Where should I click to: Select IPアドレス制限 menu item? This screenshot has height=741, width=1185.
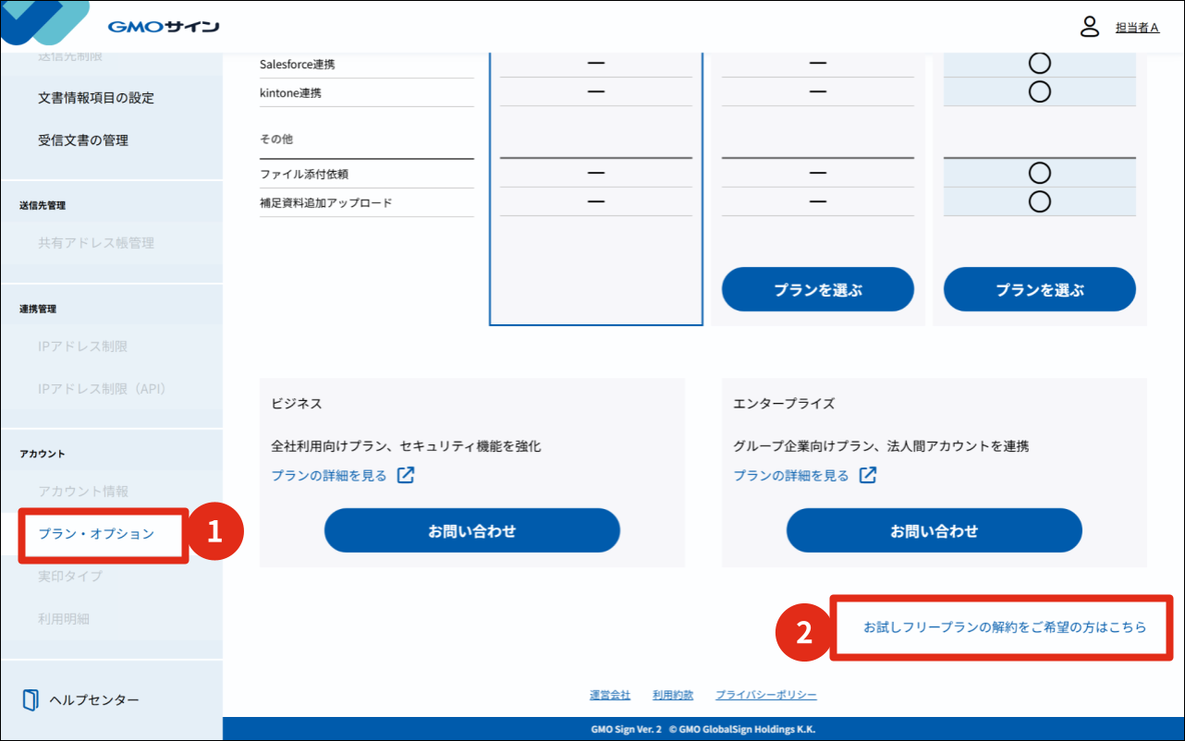click(x=83, y=346)
